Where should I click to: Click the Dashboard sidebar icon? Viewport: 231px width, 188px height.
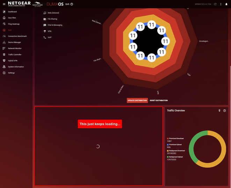point(4,12)
